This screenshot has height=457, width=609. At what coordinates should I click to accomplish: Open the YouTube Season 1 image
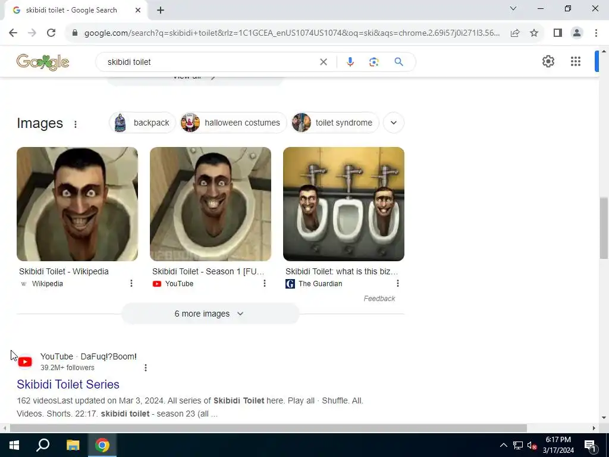click(211, 204)
